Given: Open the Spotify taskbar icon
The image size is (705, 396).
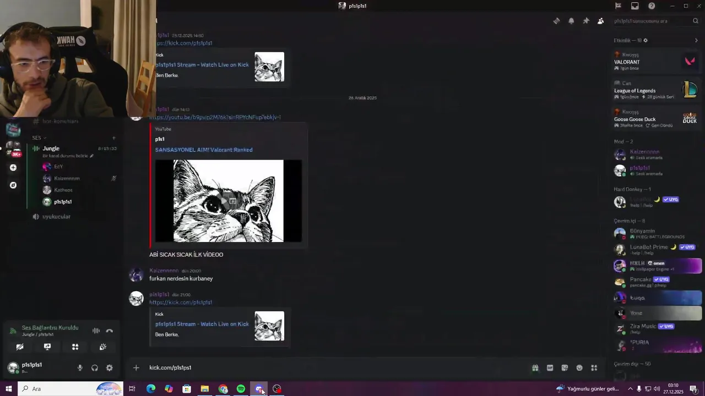Looking at the screenshot, I should (x=241, y=389).
